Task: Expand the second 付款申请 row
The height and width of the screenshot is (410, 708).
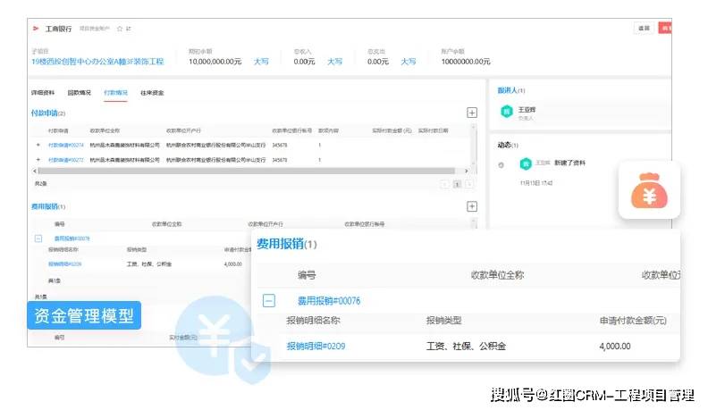Action: 38,160
